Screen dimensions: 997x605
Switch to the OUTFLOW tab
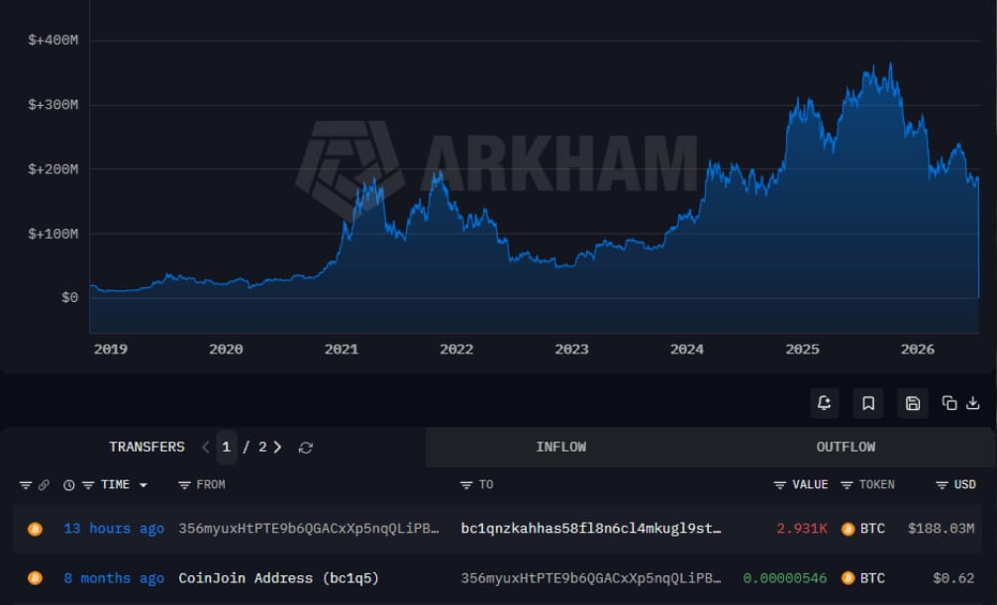846,447
